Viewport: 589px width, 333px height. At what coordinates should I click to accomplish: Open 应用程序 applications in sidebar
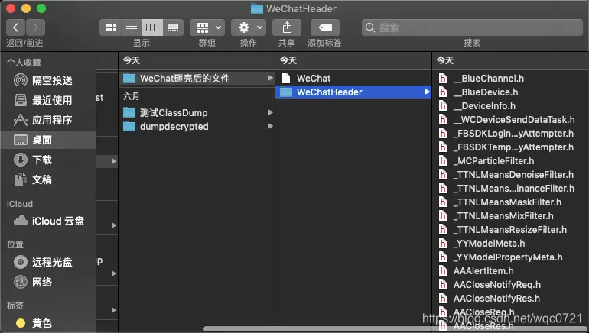click(48, 120)
